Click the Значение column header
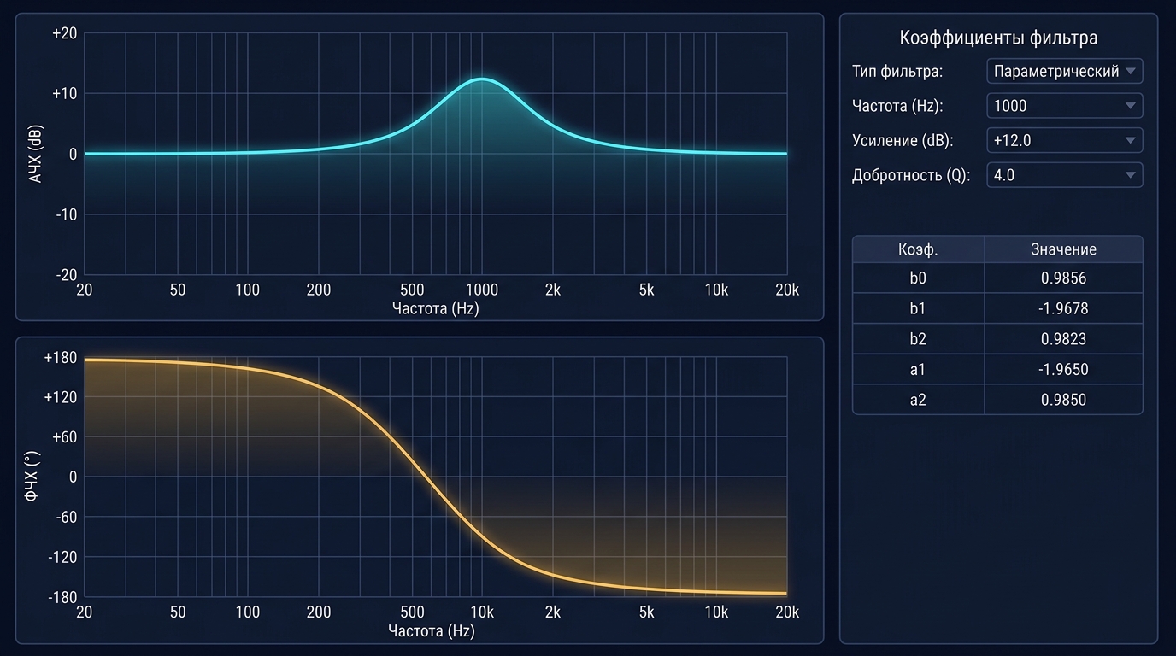Image resolution: width=1176 pixels, height=656 pixels. tap(1063, 249)
